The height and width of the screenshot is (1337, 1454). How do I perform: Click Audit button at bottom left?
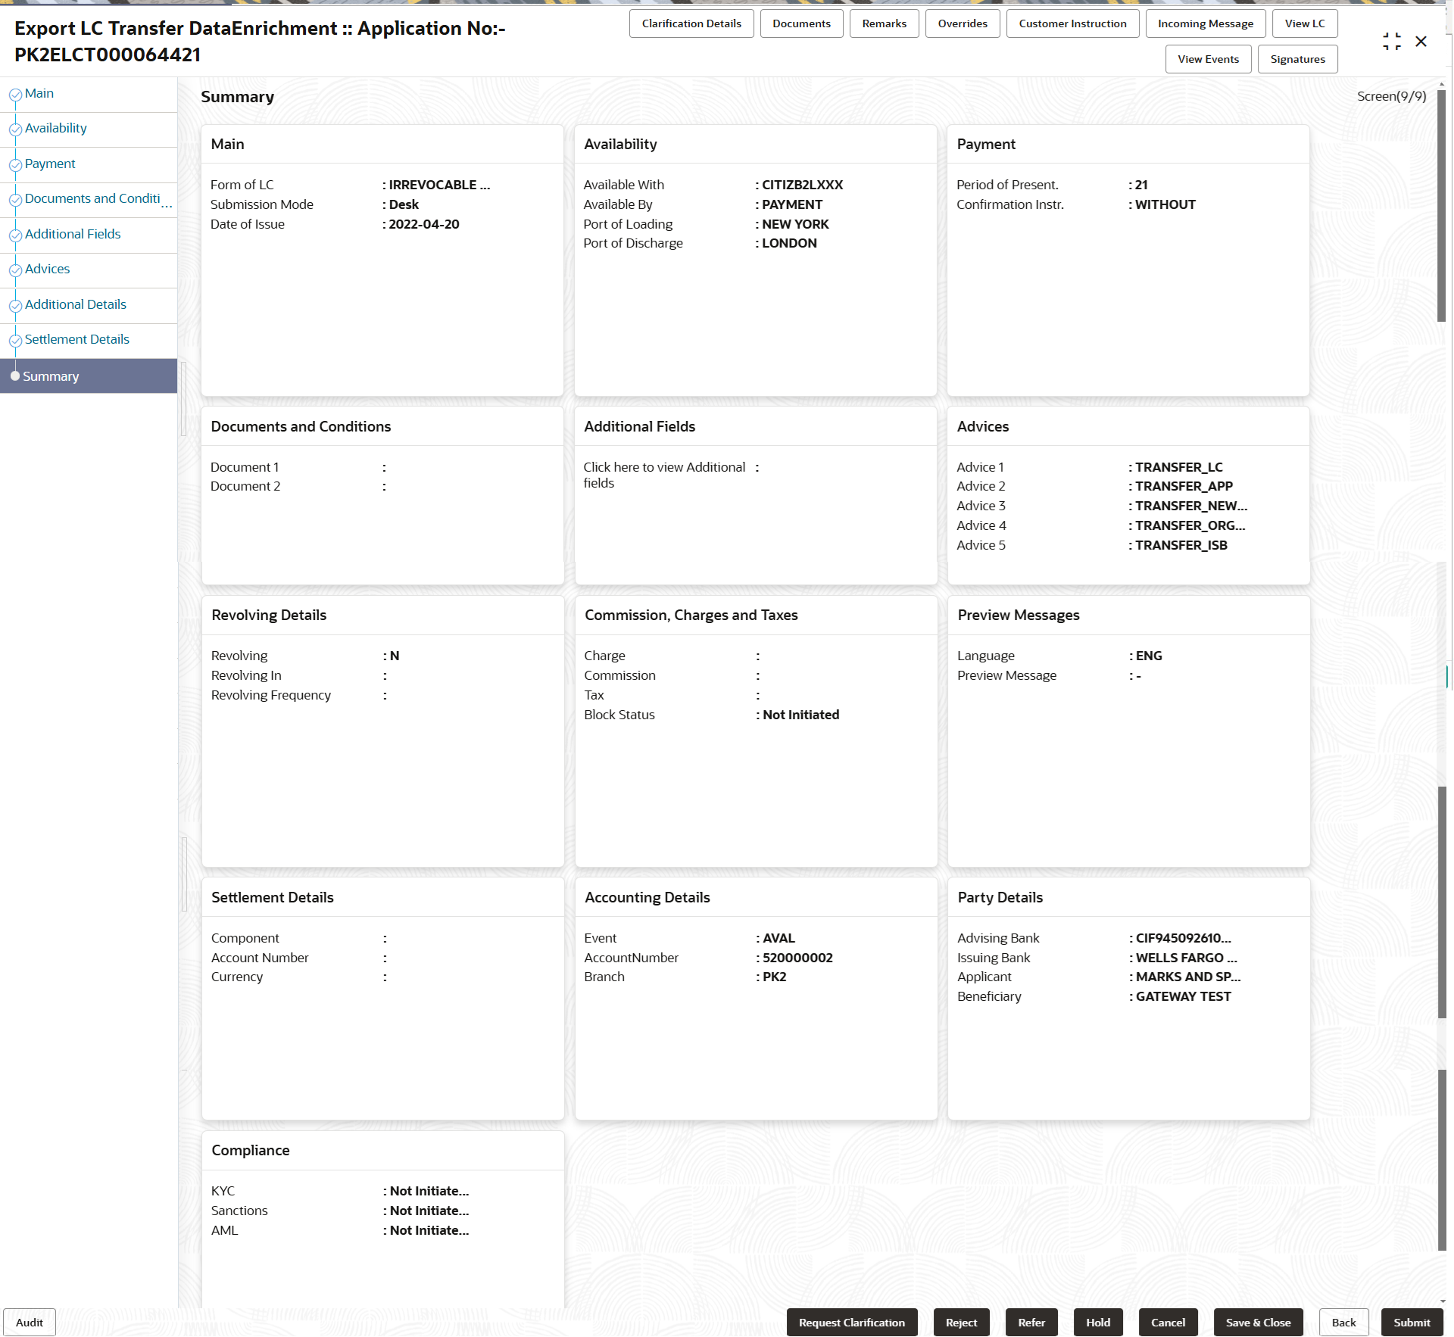30,1323
